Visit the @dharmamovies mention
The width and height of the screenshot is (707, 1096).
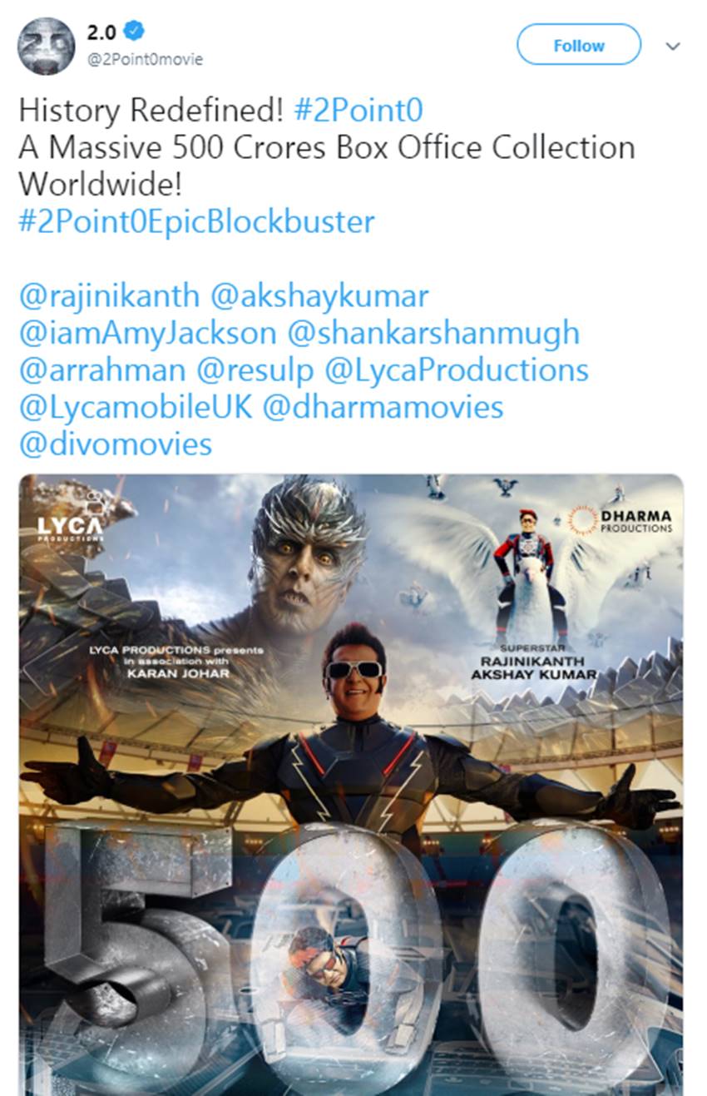pyautogui.click(x=383, y=407)
